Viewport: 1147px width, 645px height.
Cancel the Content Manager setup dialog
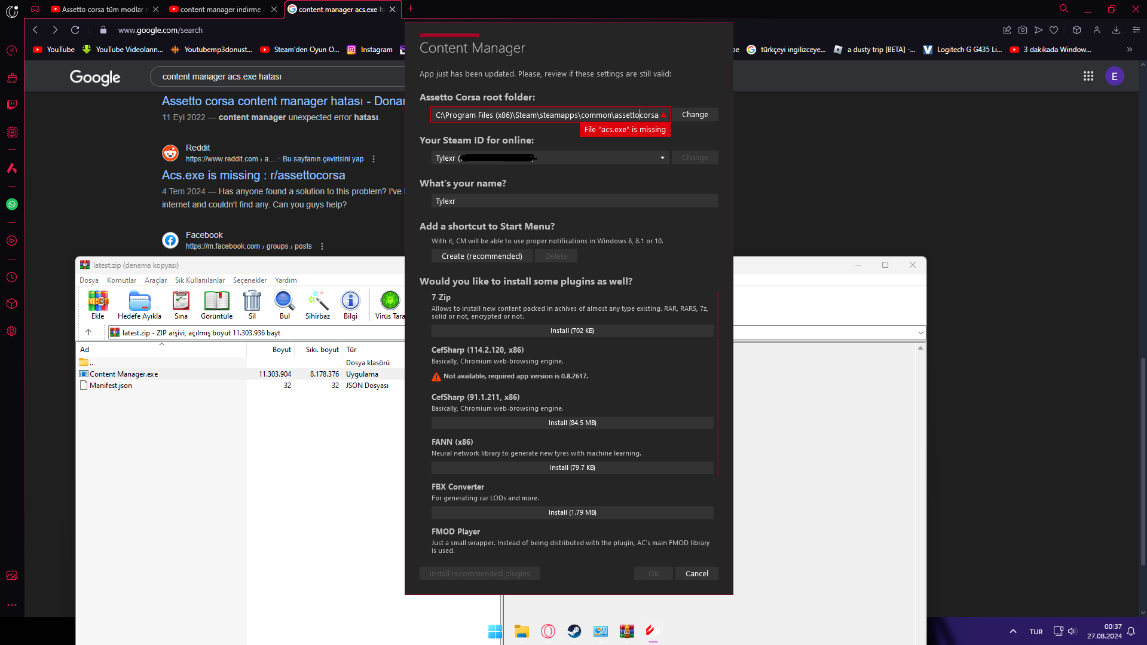tap(697, 574)
